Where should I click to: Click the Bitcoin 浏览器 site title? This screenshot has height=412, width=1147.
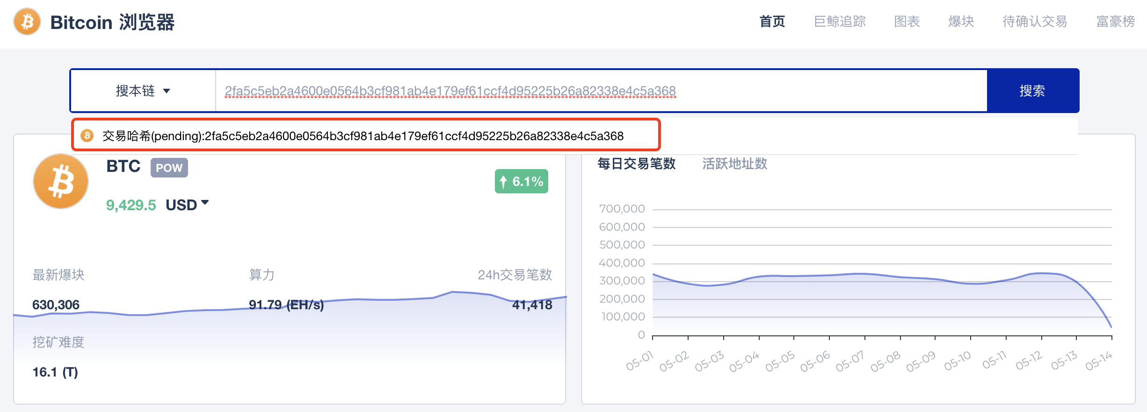coord(112,22)
